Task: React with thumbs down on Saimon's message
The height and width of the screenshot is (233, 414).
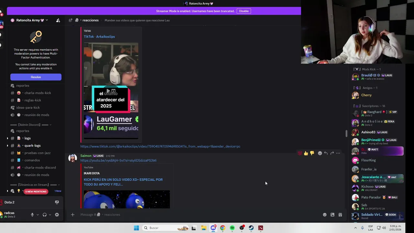Action: pos(312,153)
